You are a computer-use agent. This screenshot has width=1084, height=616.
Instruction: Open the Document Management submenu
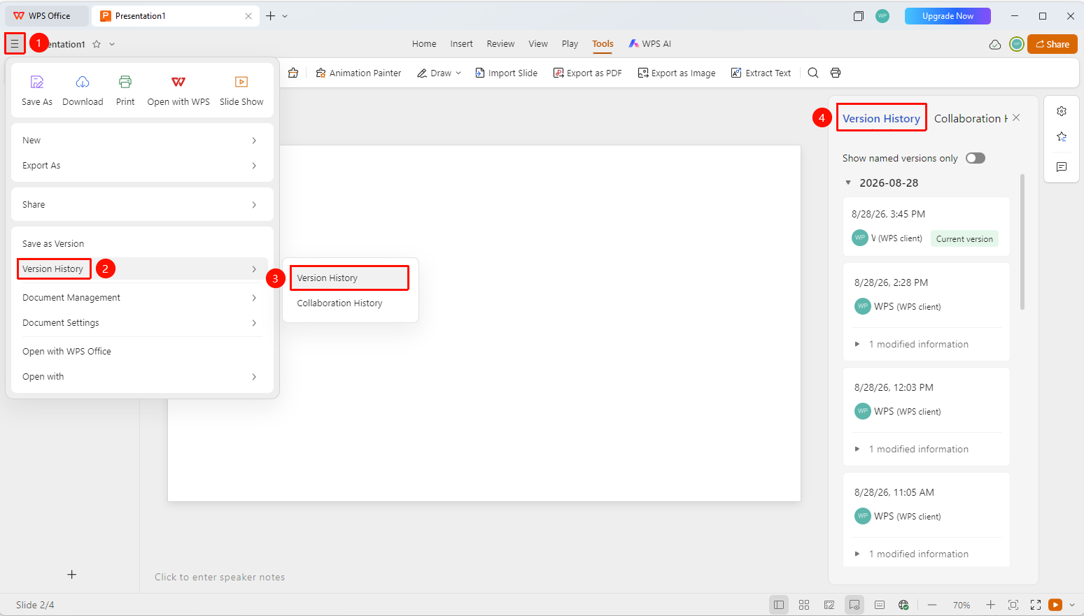(142, 298)
